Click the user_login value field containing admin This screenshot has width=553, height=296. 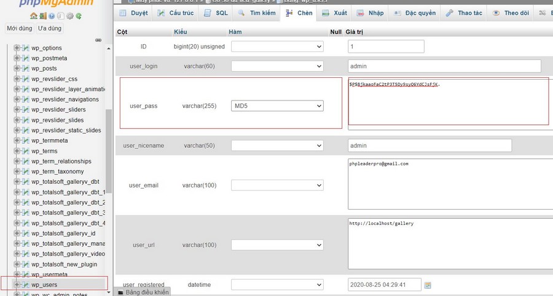coord(444,66)
